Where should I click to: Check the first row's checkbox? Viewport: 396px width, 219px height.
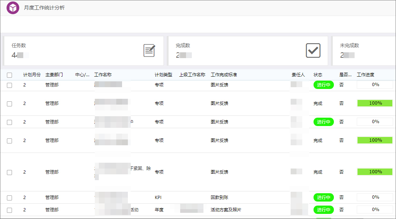[x=9, y=85]
